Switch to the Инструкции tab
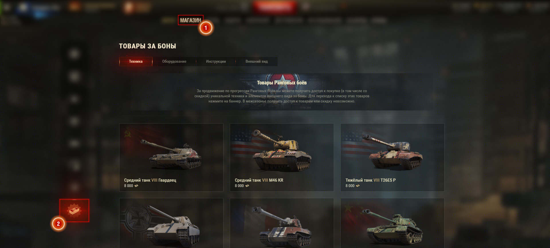Image resolution: width=550 pixels, height=248 pixels. pyautogui.click(x=216, y=61)
